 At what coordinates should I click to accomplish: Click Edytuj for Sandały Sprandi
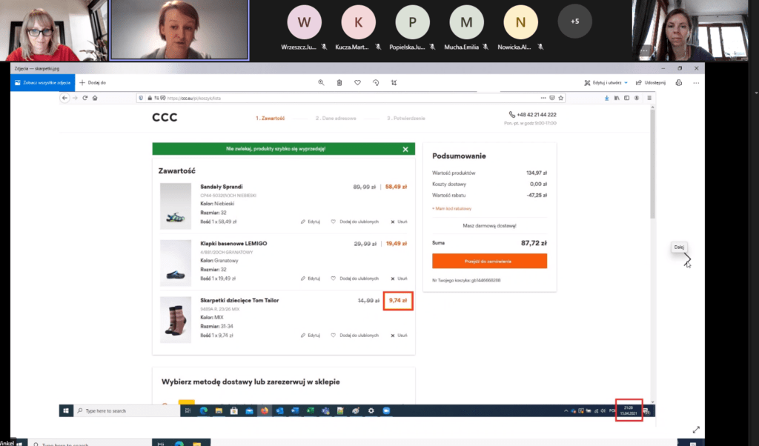tap(311, 222)
